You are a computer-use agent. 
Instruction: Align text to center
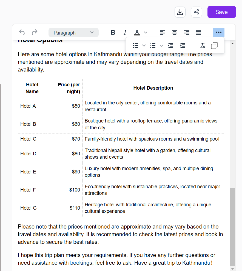(x=174, y=32)
